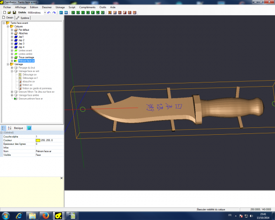Screen dimensions: 275x220
Task: Close the yellow message panel
Action: pos(61,178)
